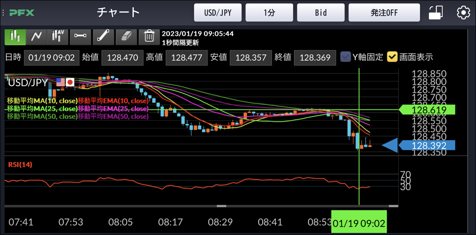
Task: Click the 移動平均EMA(50, close) legend label
Action: (113, 116)
